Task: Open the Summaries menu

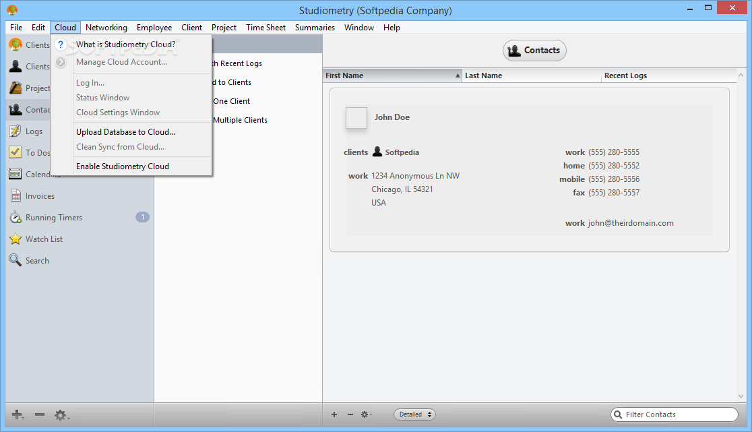Action: point(315,28)
